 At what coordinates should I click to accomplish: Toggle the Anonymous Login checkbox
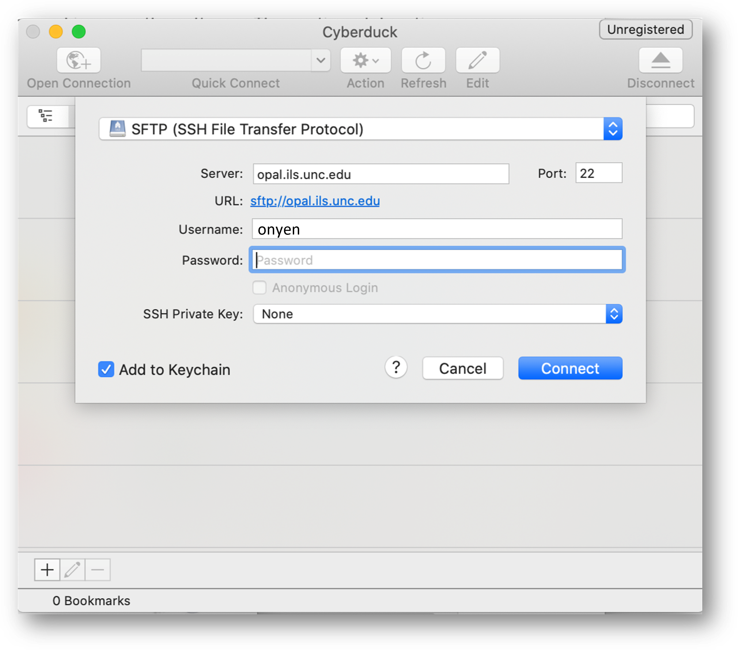259,288
